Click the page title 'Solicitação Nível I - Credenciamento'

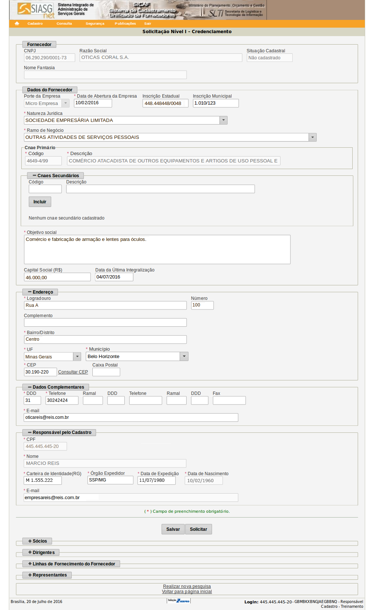tap(187, 32)
